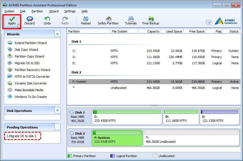243x161 pixels.
Task: Click the Disk 1 heading in list
Action: click(x=76, y=42)
